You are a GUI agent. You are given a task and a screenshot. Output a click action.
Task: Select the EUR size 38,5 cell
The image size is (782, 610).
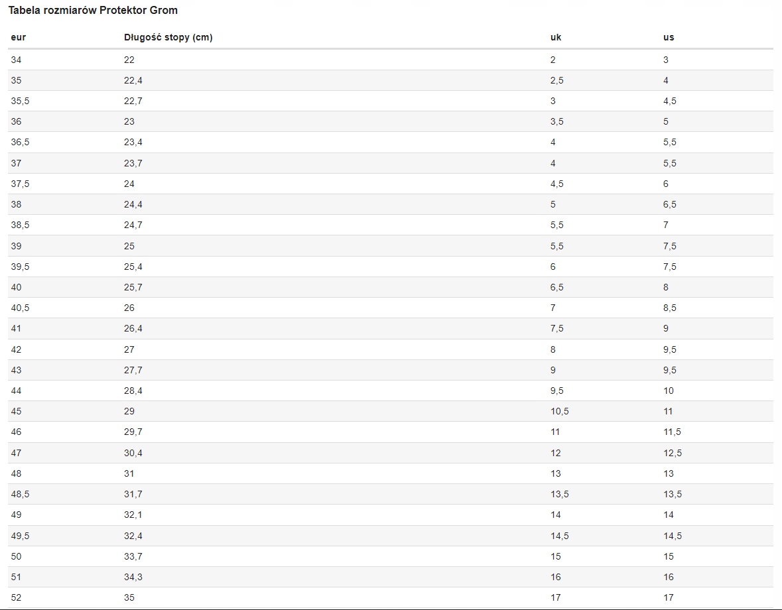click(20, 225)
